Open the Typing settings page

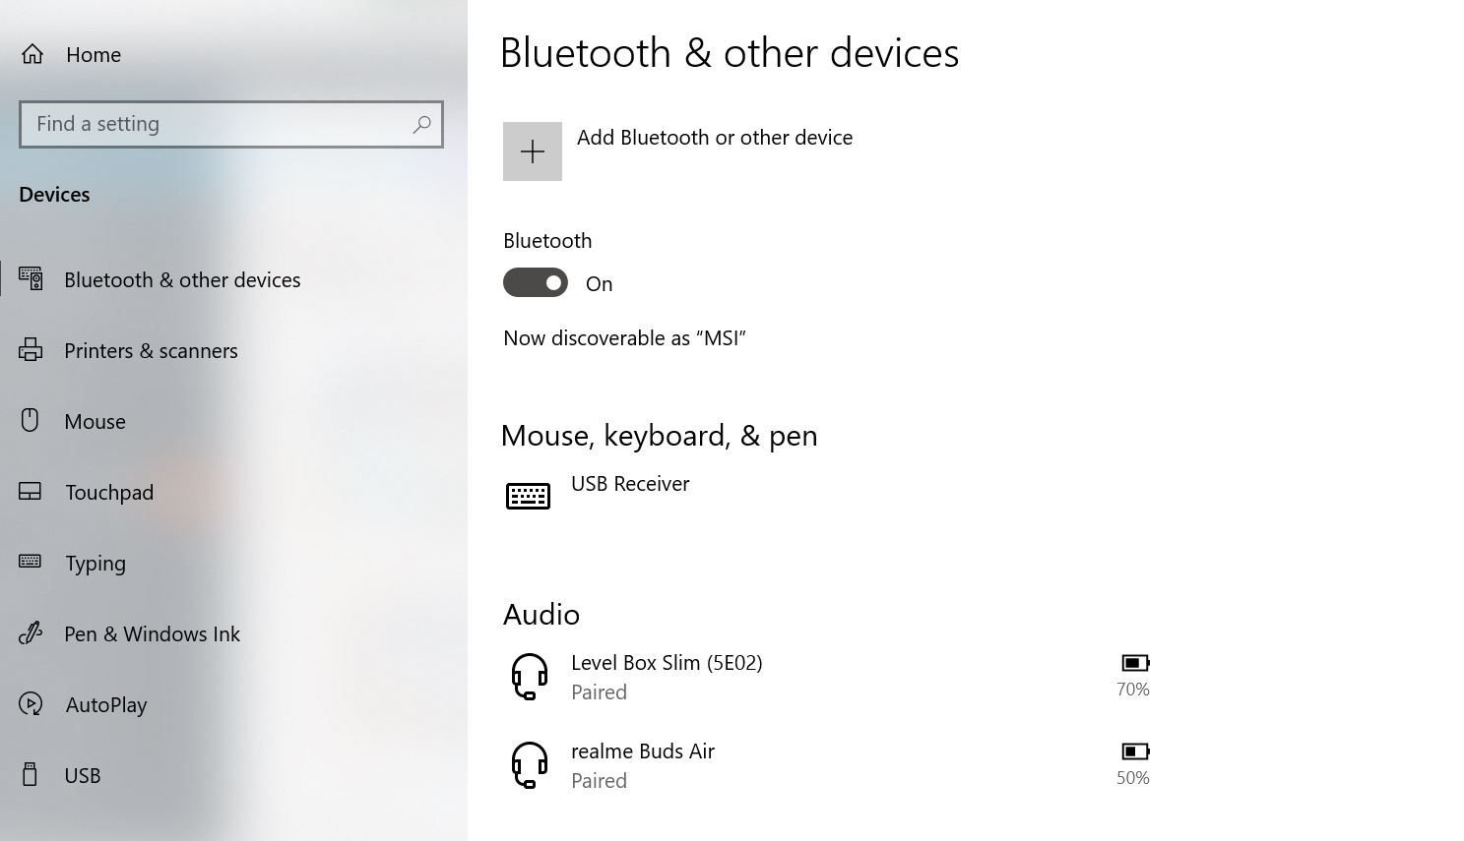click(95, 563)
